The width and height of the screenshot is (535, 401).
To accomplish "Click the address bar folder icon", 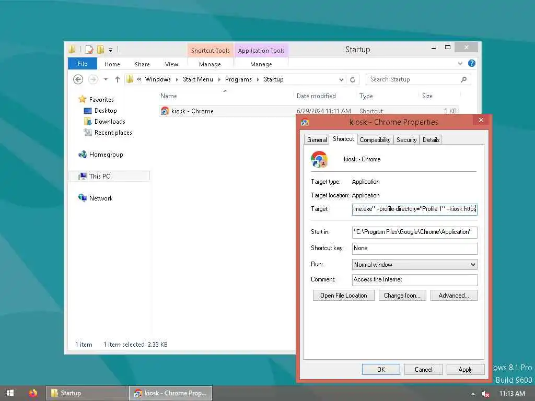I will (x=130, y=79).
